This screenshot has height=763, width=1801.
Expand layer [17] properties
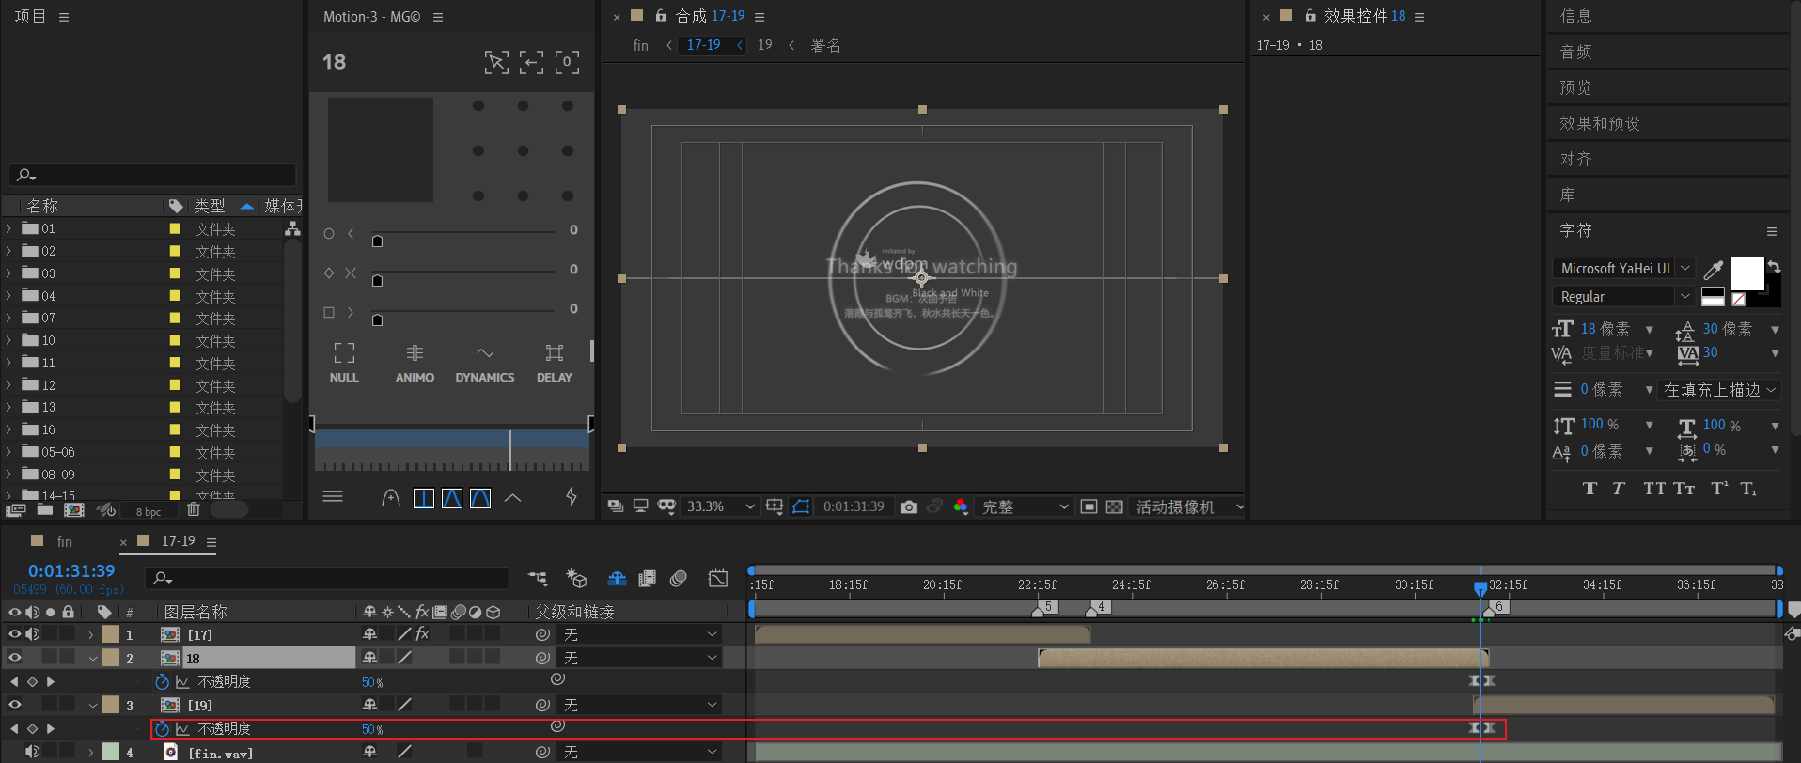pyautogui.click(x=91, y=634)
